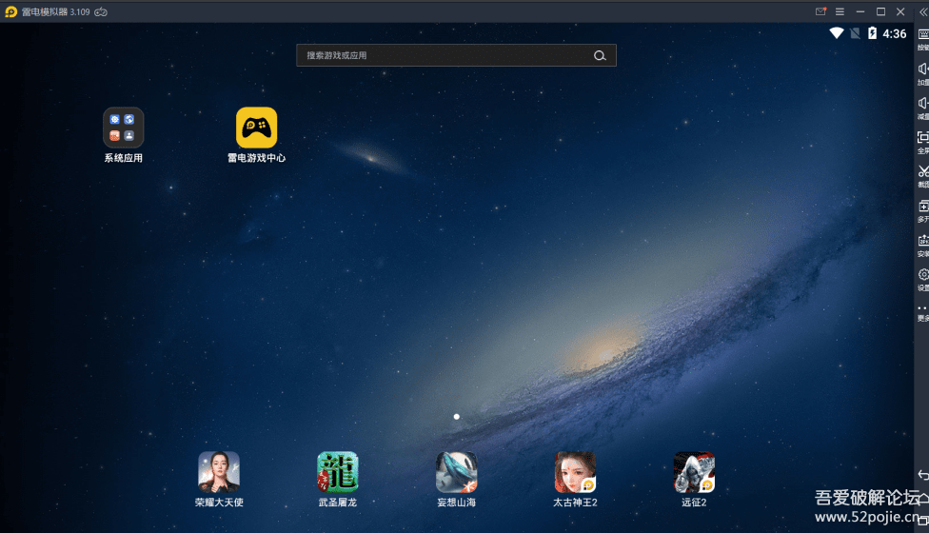Click the gamepad icon beside the version number
The image size is (929, 533).
[x=101, y=11]
